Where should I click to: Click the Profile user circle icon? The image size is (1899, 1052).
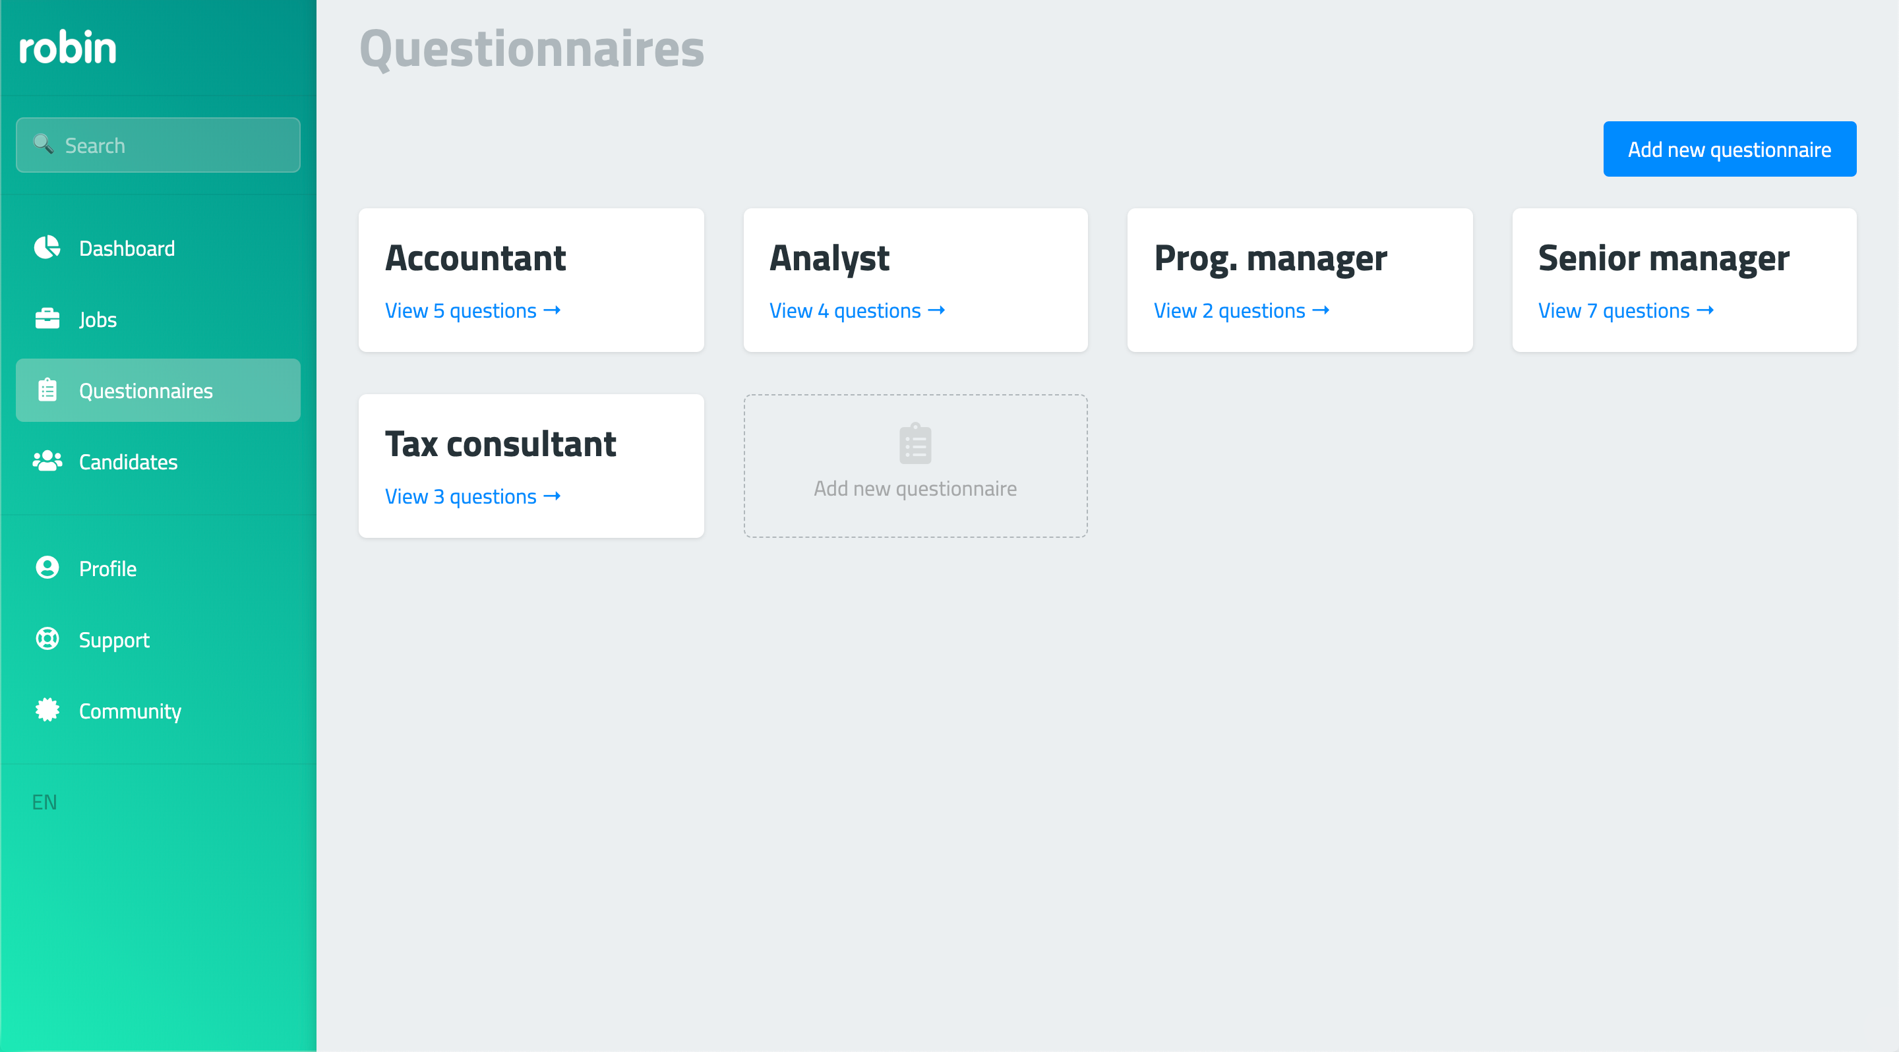[47, 568]
